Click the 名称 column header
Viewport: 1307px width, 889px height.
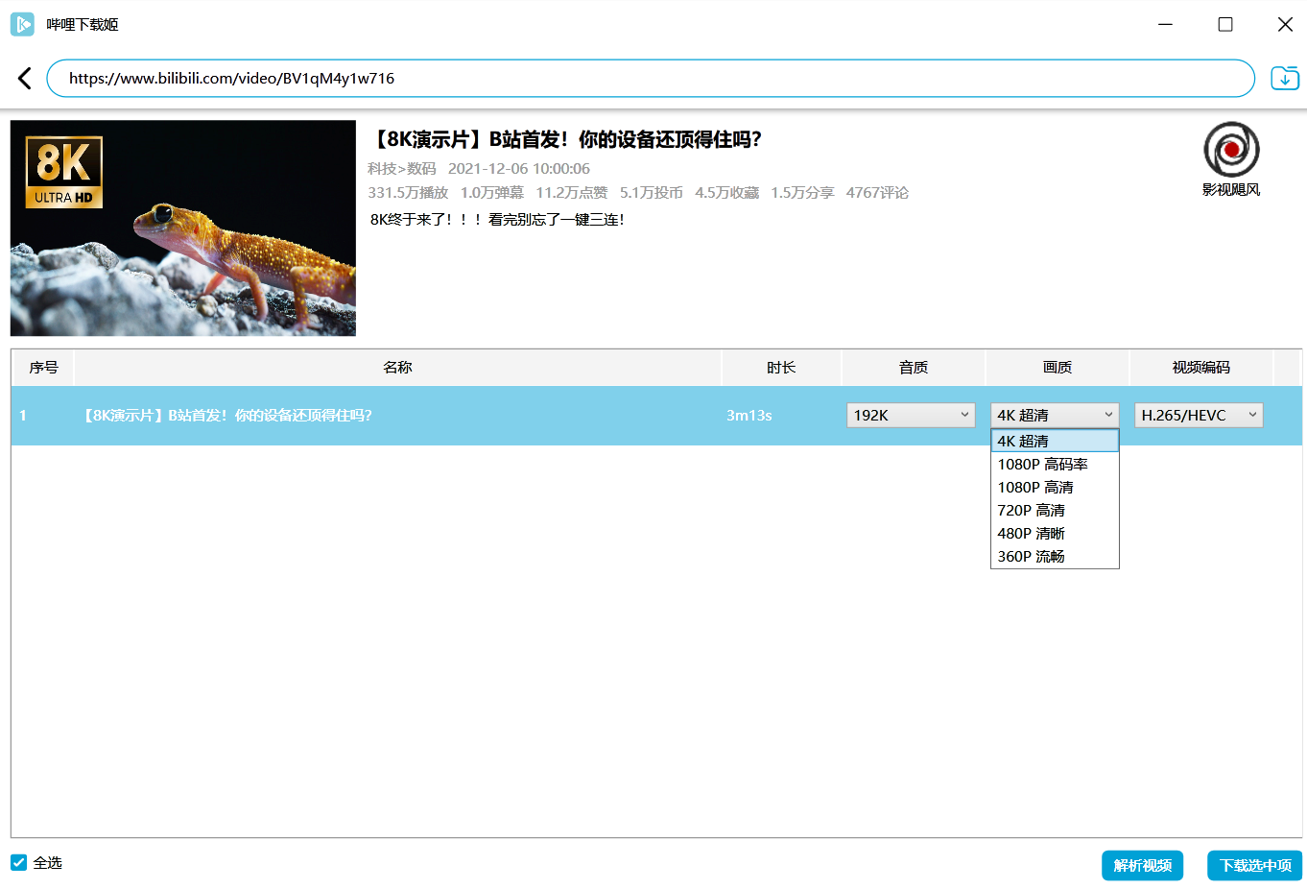click(397, 368)
